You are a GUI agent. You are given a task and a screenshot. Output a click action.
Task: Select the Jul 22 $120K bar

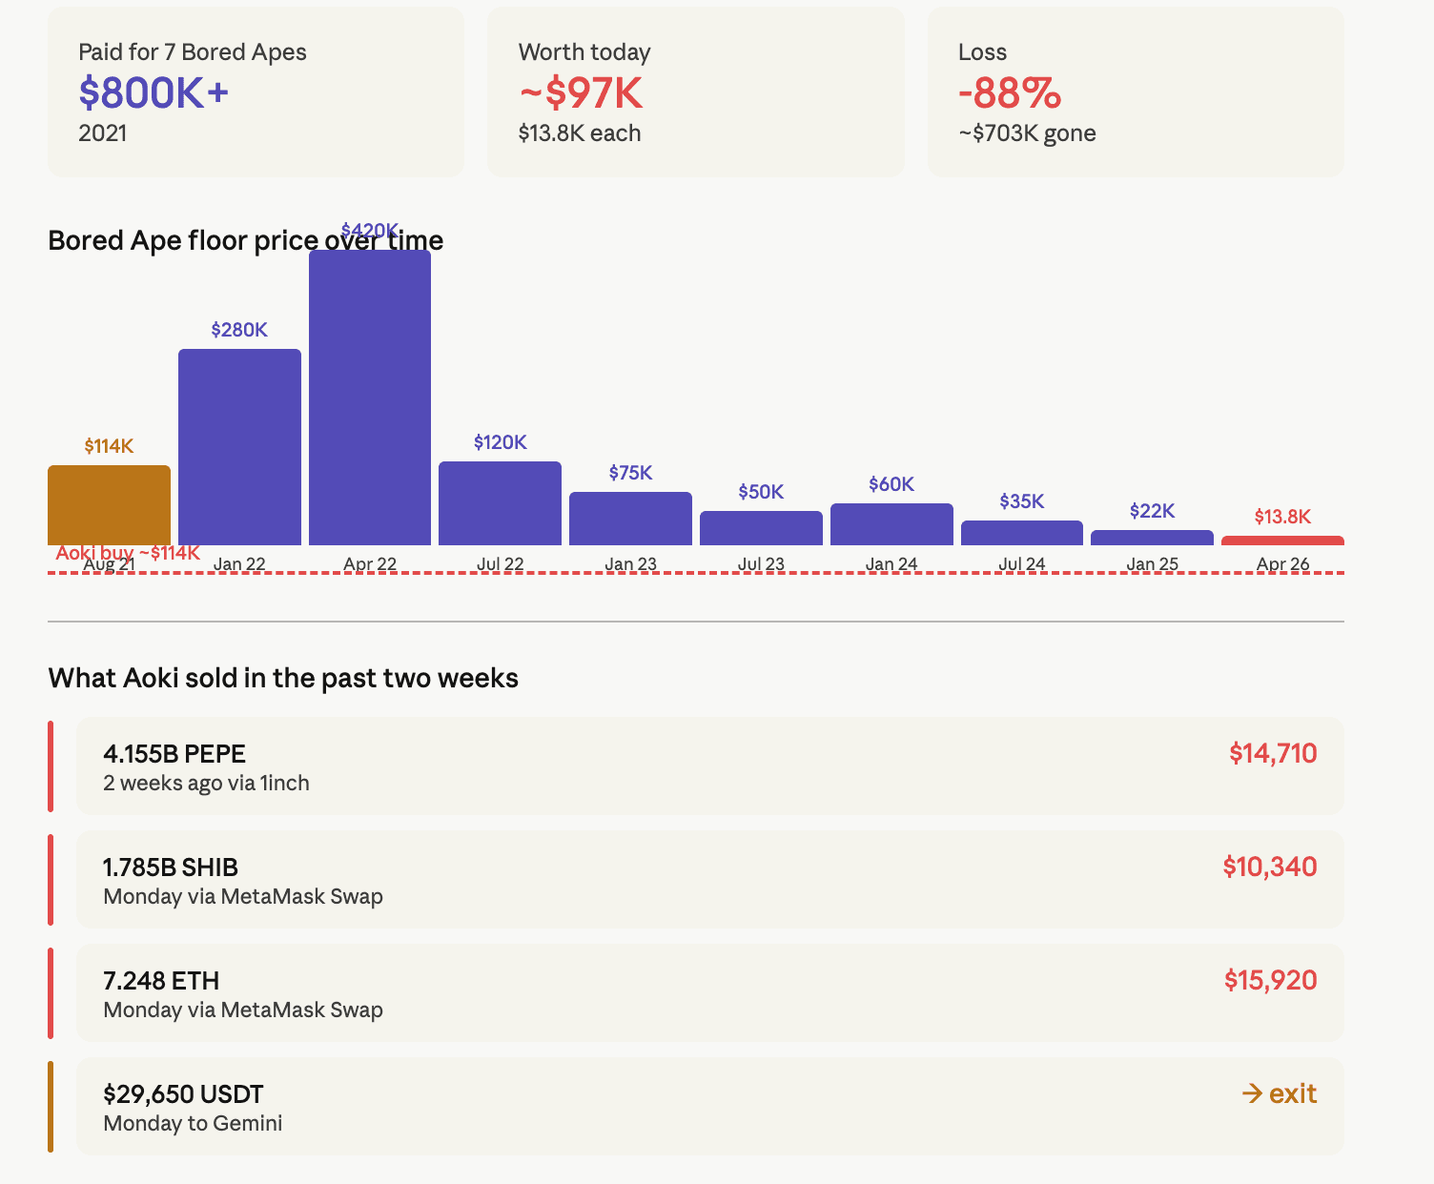pyautogui.click(x=500, y=503)
